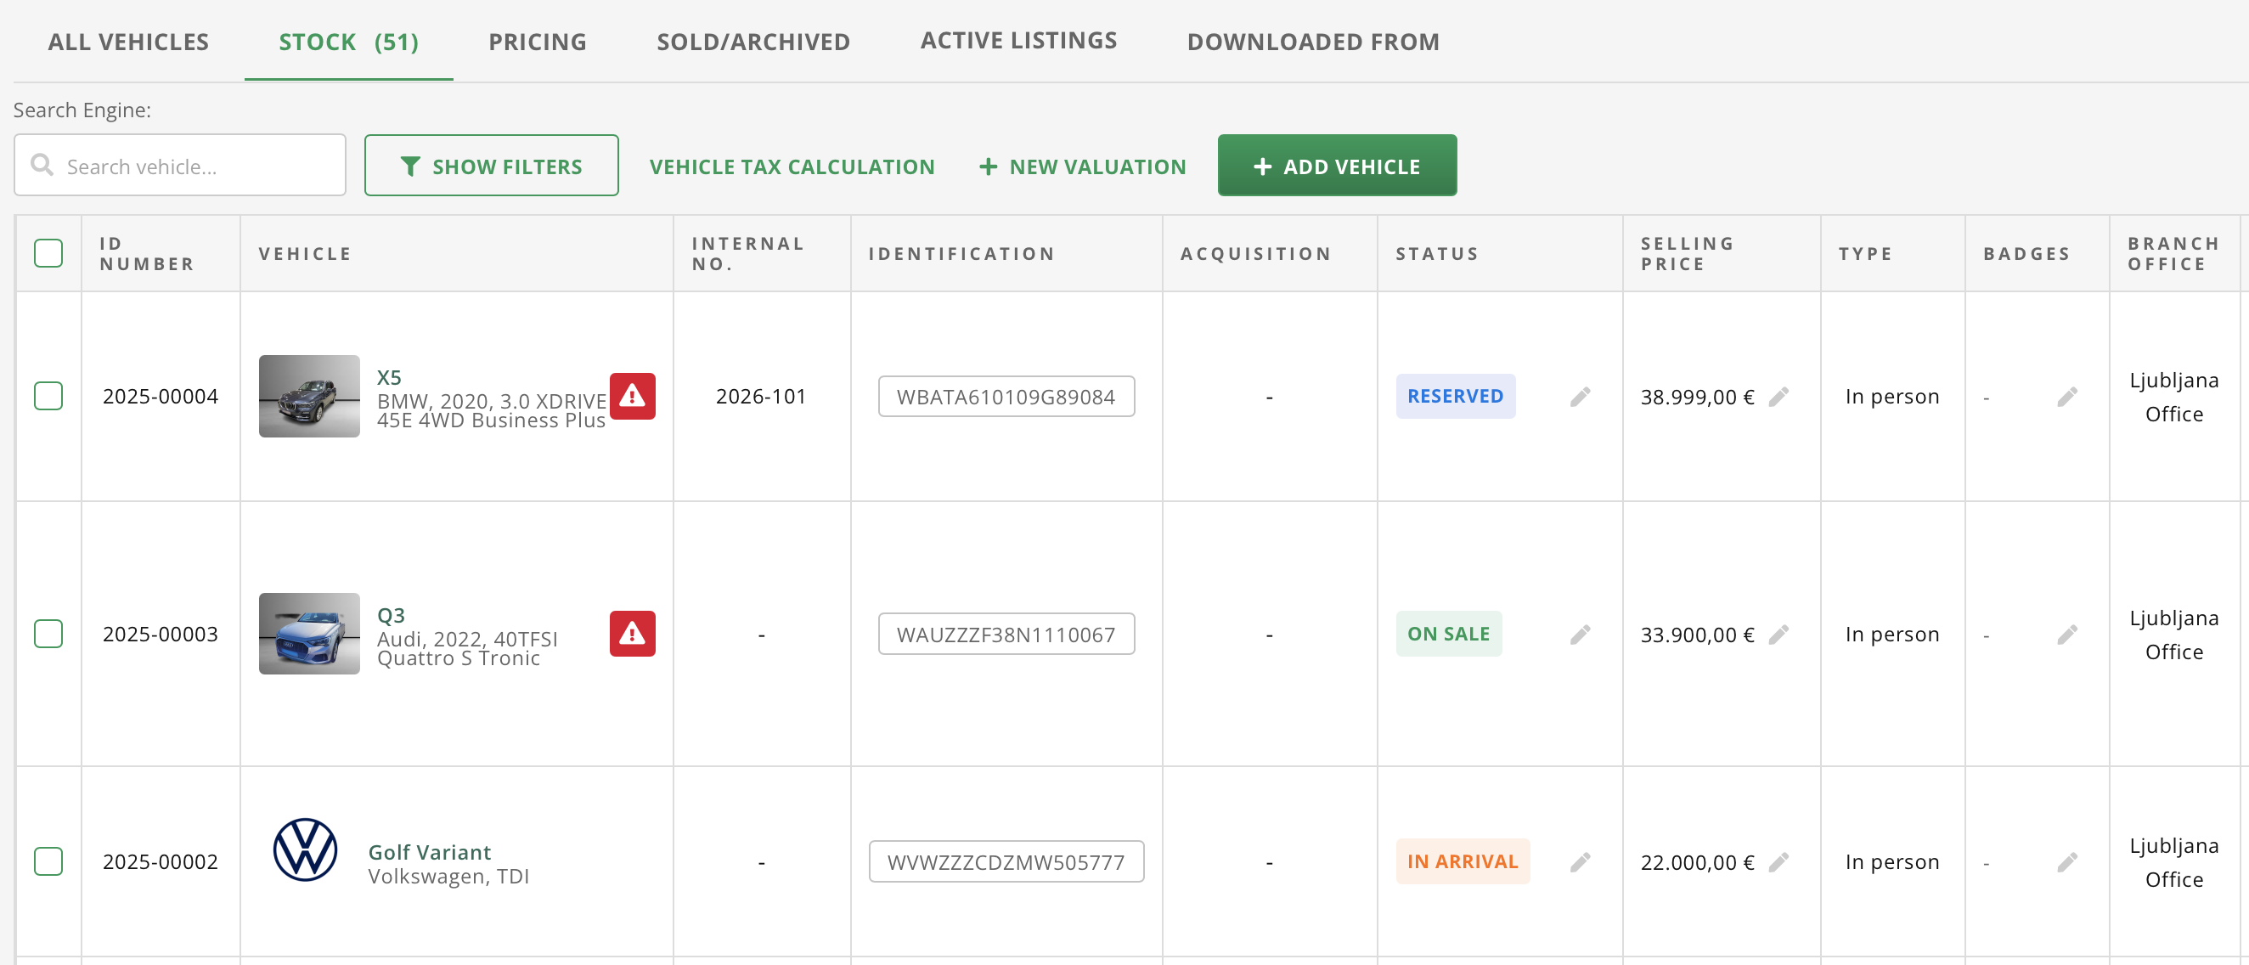The image size is (2249, 965).
Task: Select the checkbox for vehicle 2025-00003
Action: (48, 634)
